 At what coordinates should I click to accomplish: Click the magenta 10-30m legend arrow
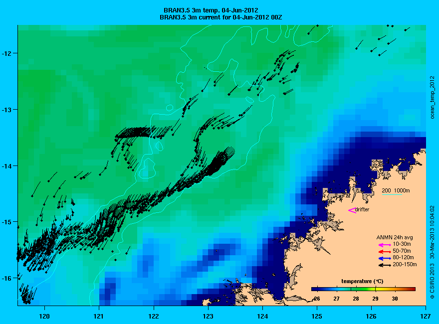(x=385, y=245)
